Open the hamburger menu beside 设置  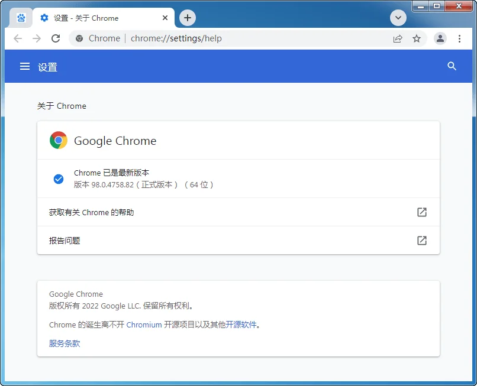tap(25, 67)
